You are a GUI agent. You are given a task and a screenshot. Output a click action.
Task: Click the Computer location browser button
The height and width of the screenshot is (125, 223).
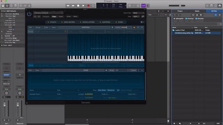193,15
